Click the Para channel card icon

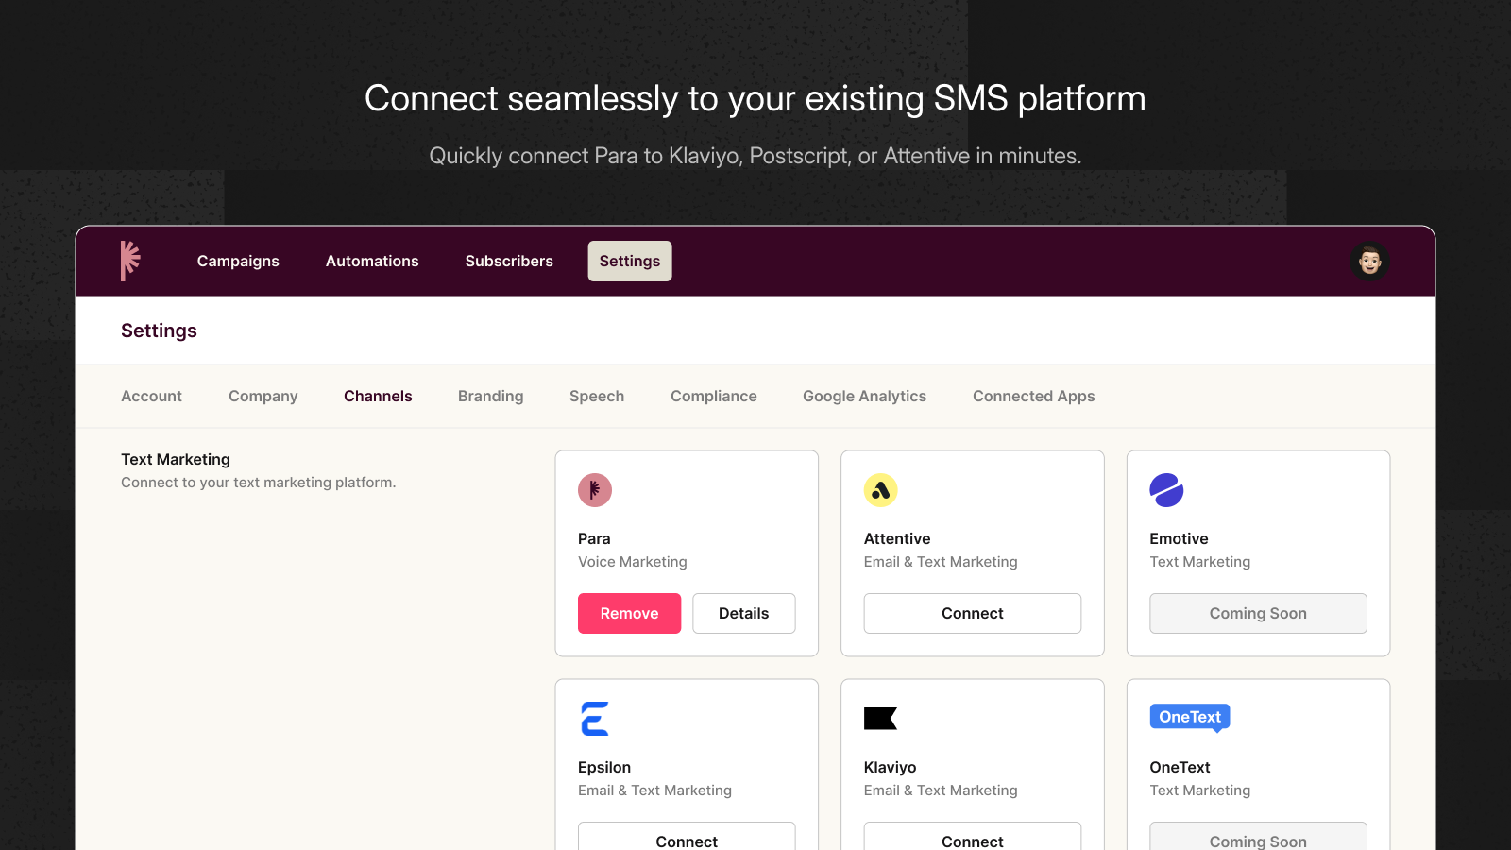pos(595,490)
